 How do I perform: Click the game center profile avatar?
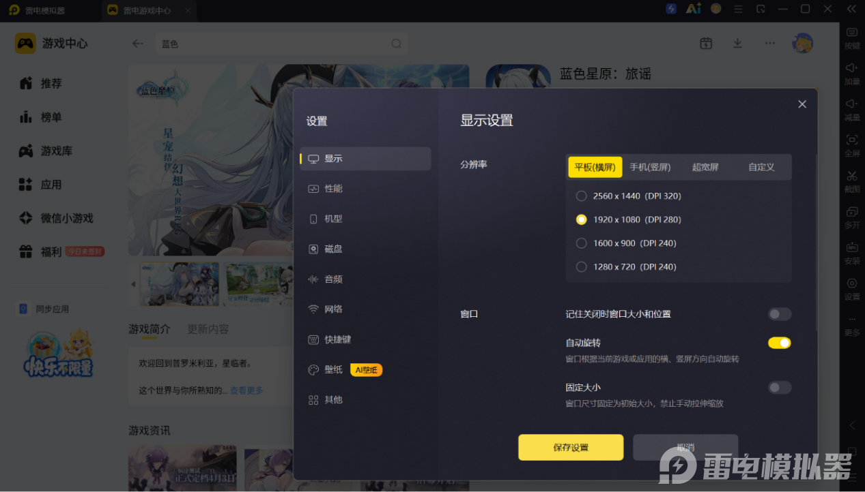click(802, 43)
